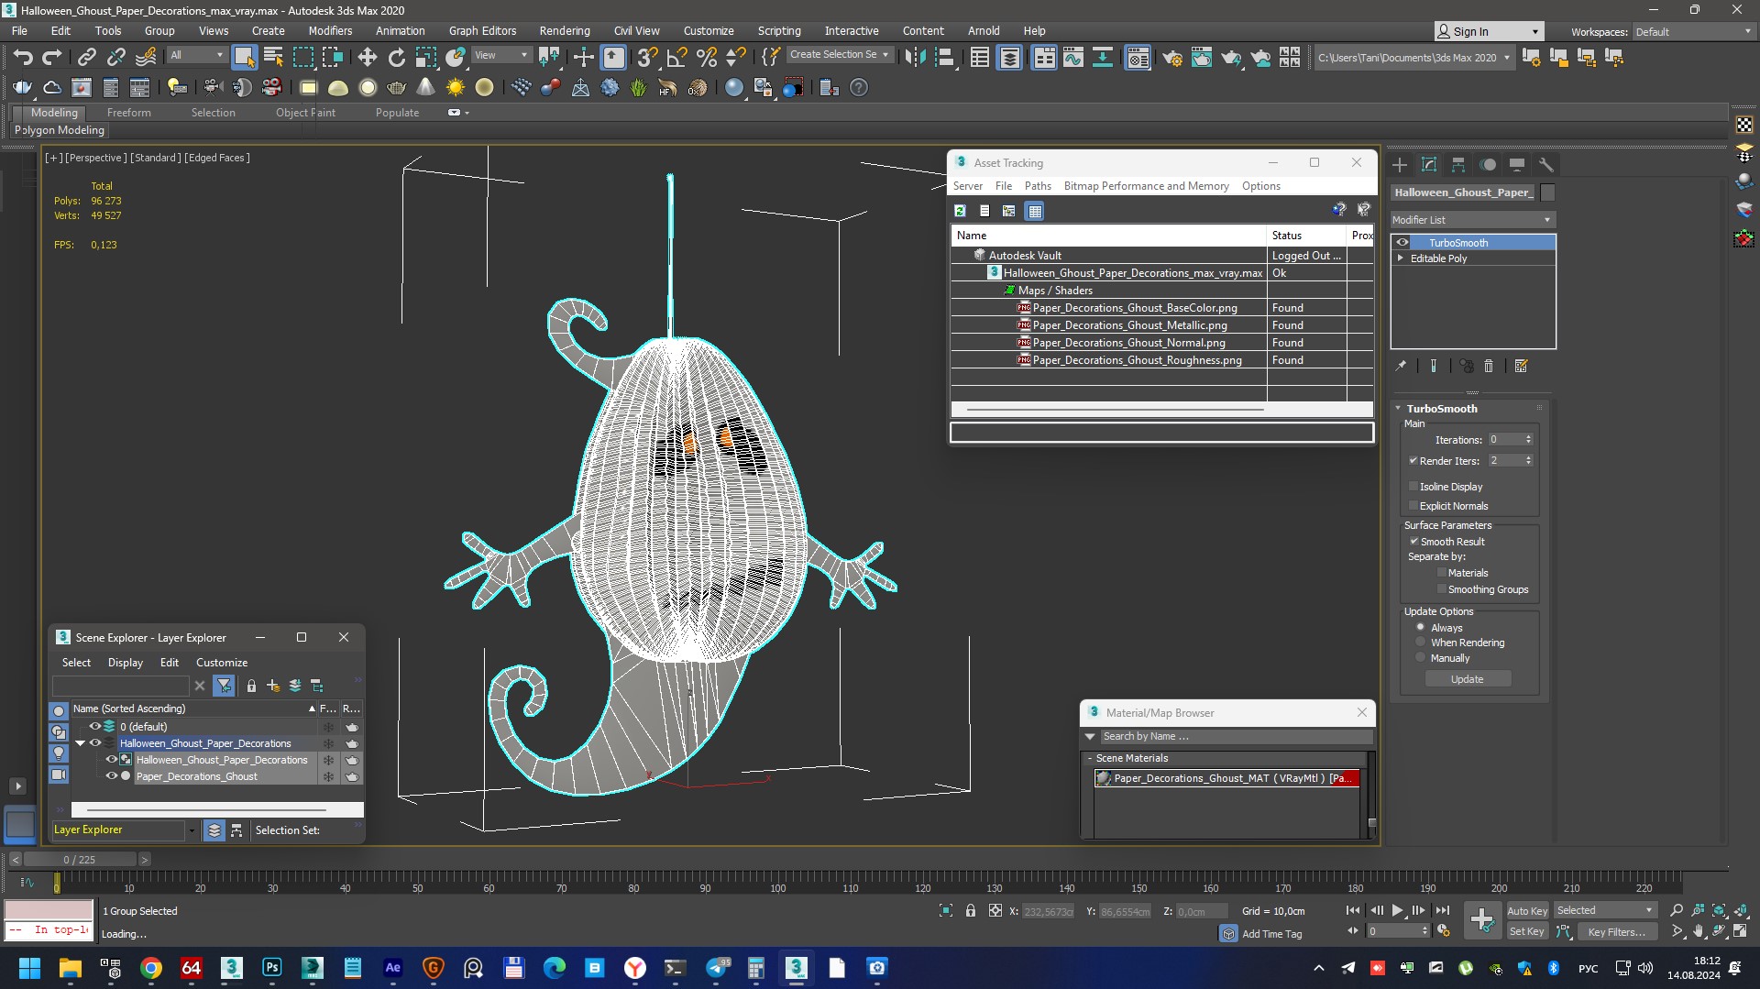This screenshot has height=989, width=1760.
Task: Enable the Isoline Display checkbox
Action: coord(1413,487)
